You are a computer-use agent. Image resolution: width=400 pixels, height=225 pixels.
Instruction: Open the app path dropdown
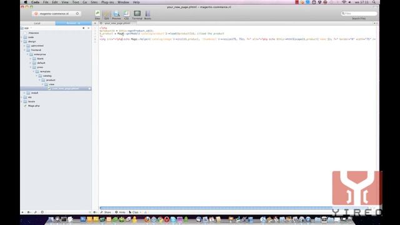(x=26, y=28)
